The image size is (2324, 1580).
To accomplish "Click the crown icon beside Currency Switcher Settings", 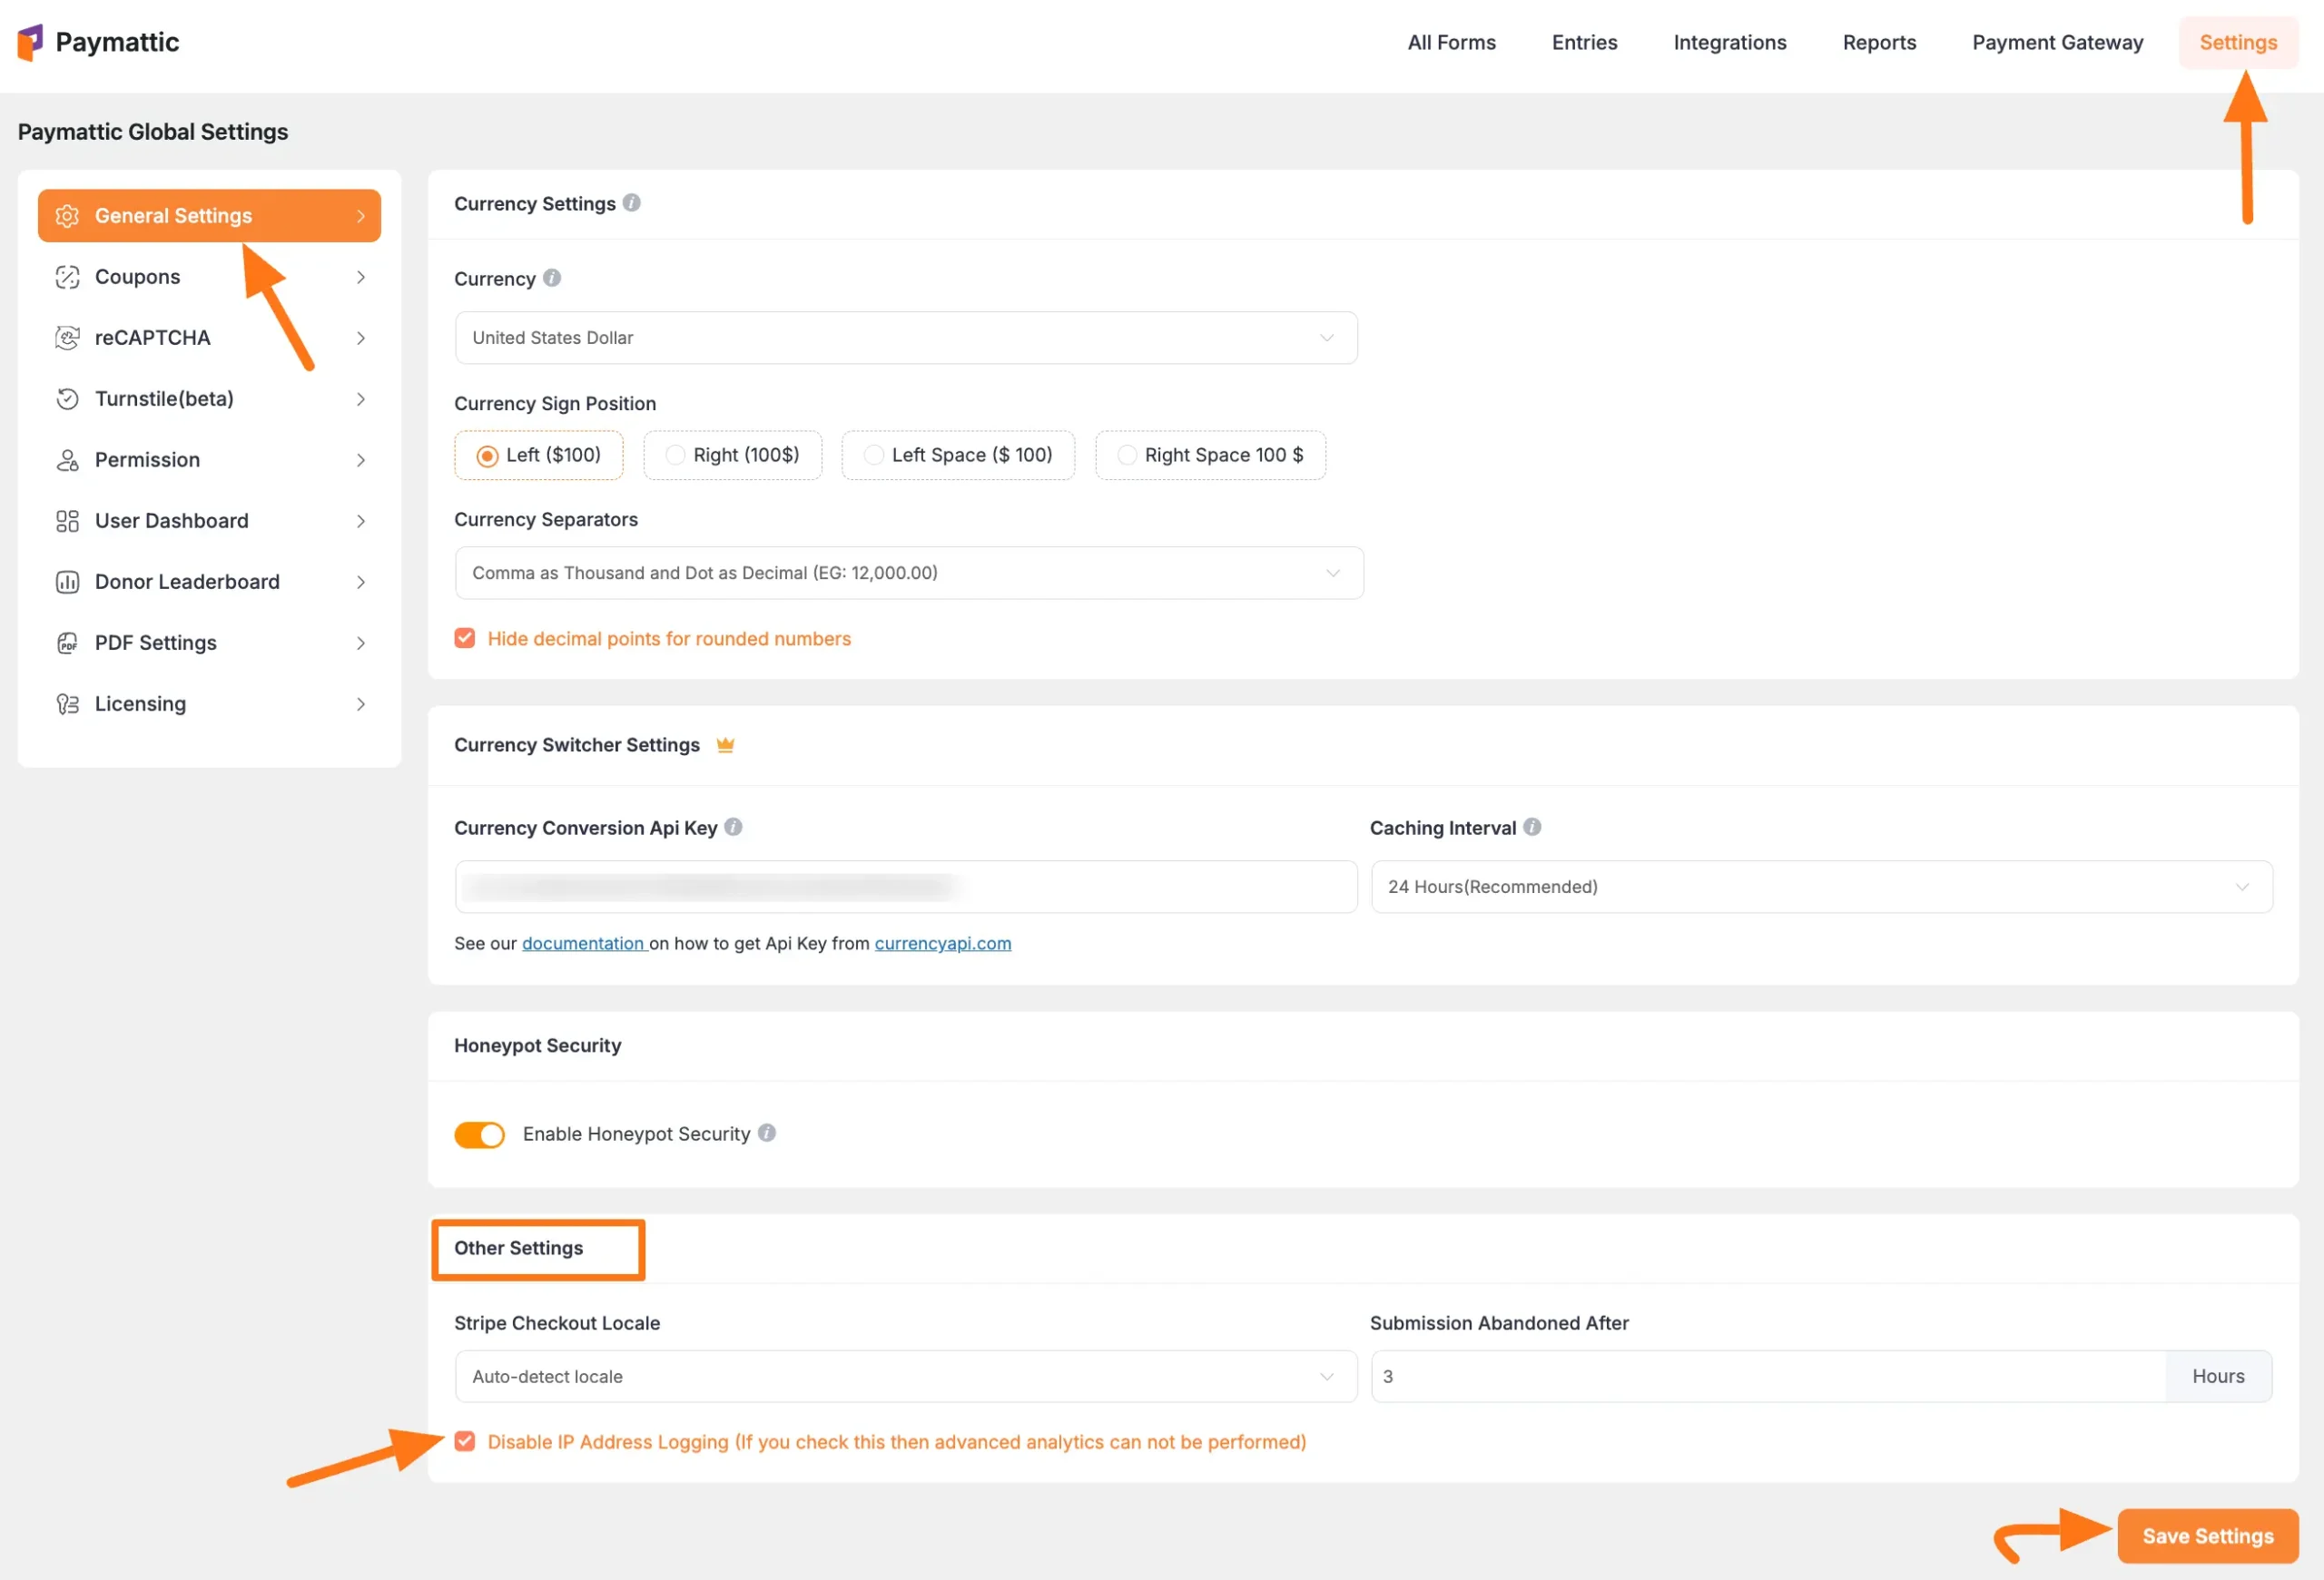I will click(x=726, y=744).
